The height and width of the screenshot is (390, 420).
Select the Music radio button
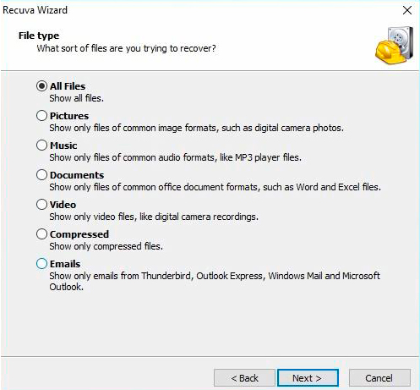(41, 146)
